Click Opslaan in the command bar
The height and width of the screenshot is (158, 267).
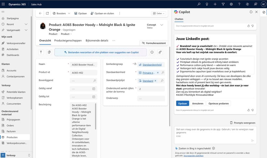click(81, 13)
